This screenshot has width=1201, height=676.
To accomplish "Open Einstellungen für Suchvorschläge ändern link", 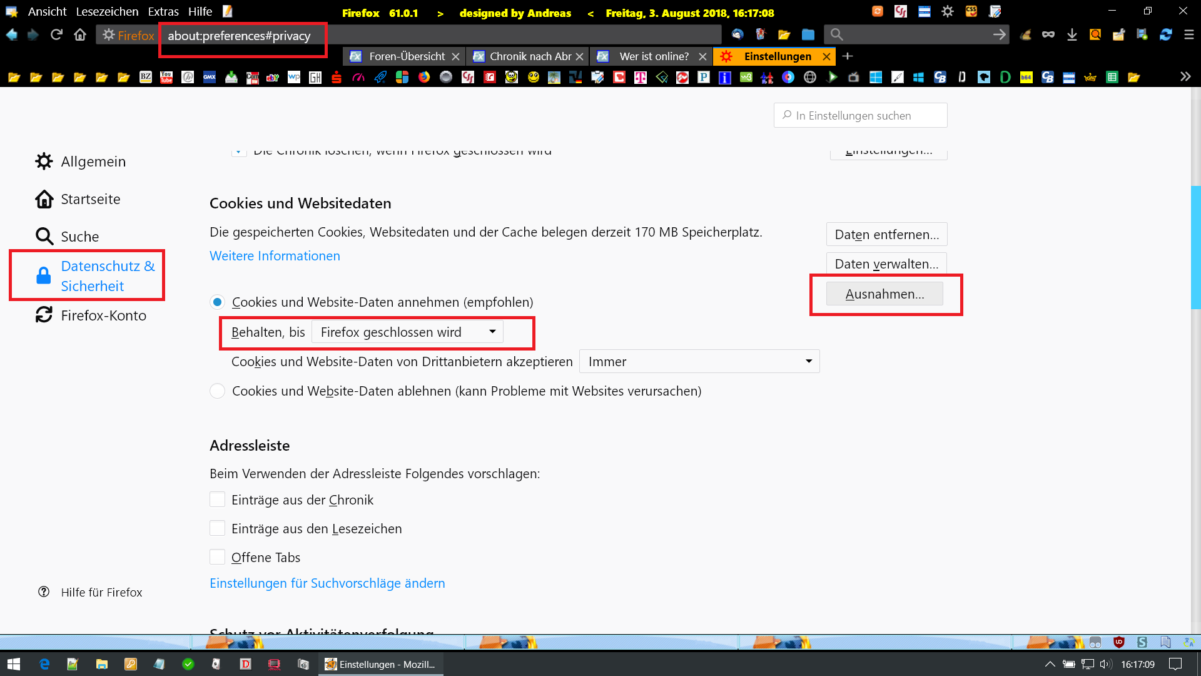I will tap(327, 583).
